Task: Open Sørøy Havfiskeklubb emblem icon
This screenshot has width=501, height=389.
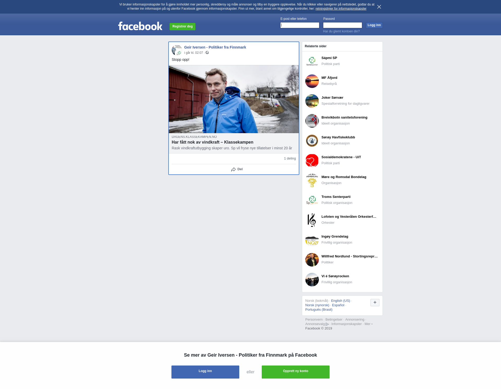Action: (x=312, y=141)
